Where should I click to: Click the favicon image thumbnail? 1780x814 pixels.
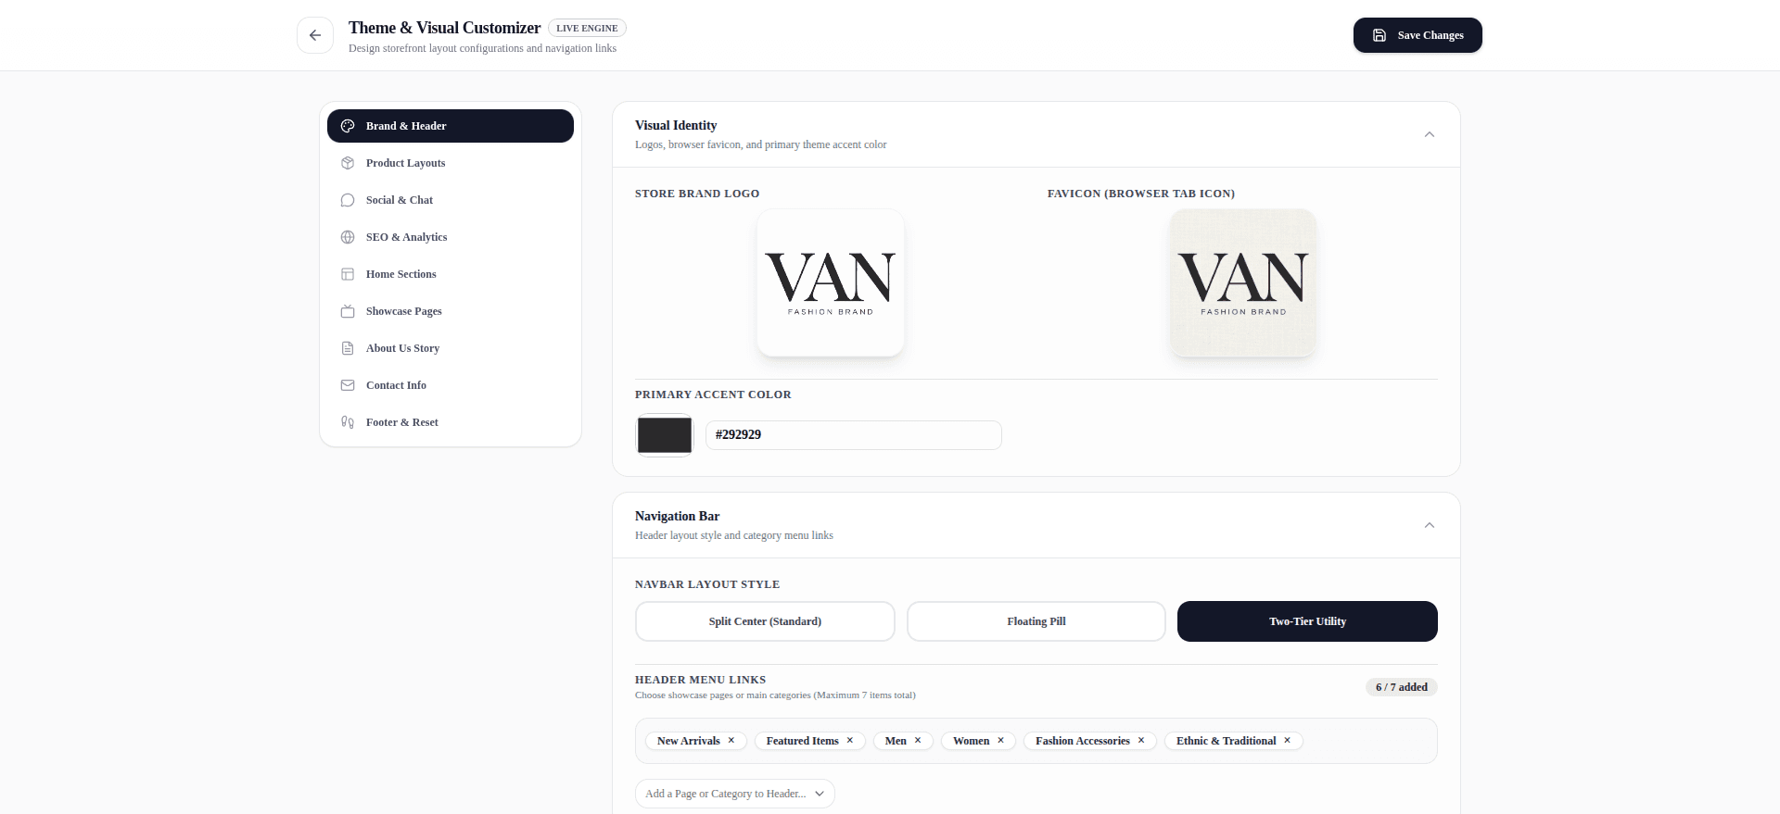1243,282
